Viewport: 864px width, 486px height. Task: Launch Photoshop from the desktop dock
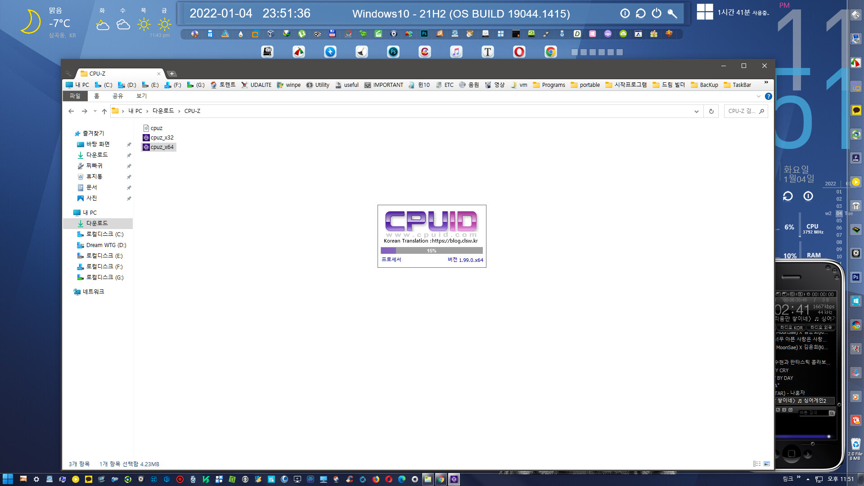point(393,52)
